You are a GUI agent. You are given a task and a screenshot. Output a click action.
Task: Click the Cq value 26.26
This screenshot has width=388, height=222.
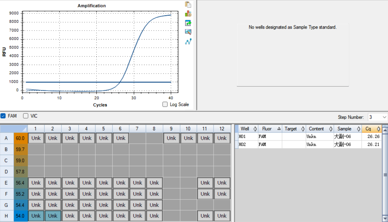point(373,136)
